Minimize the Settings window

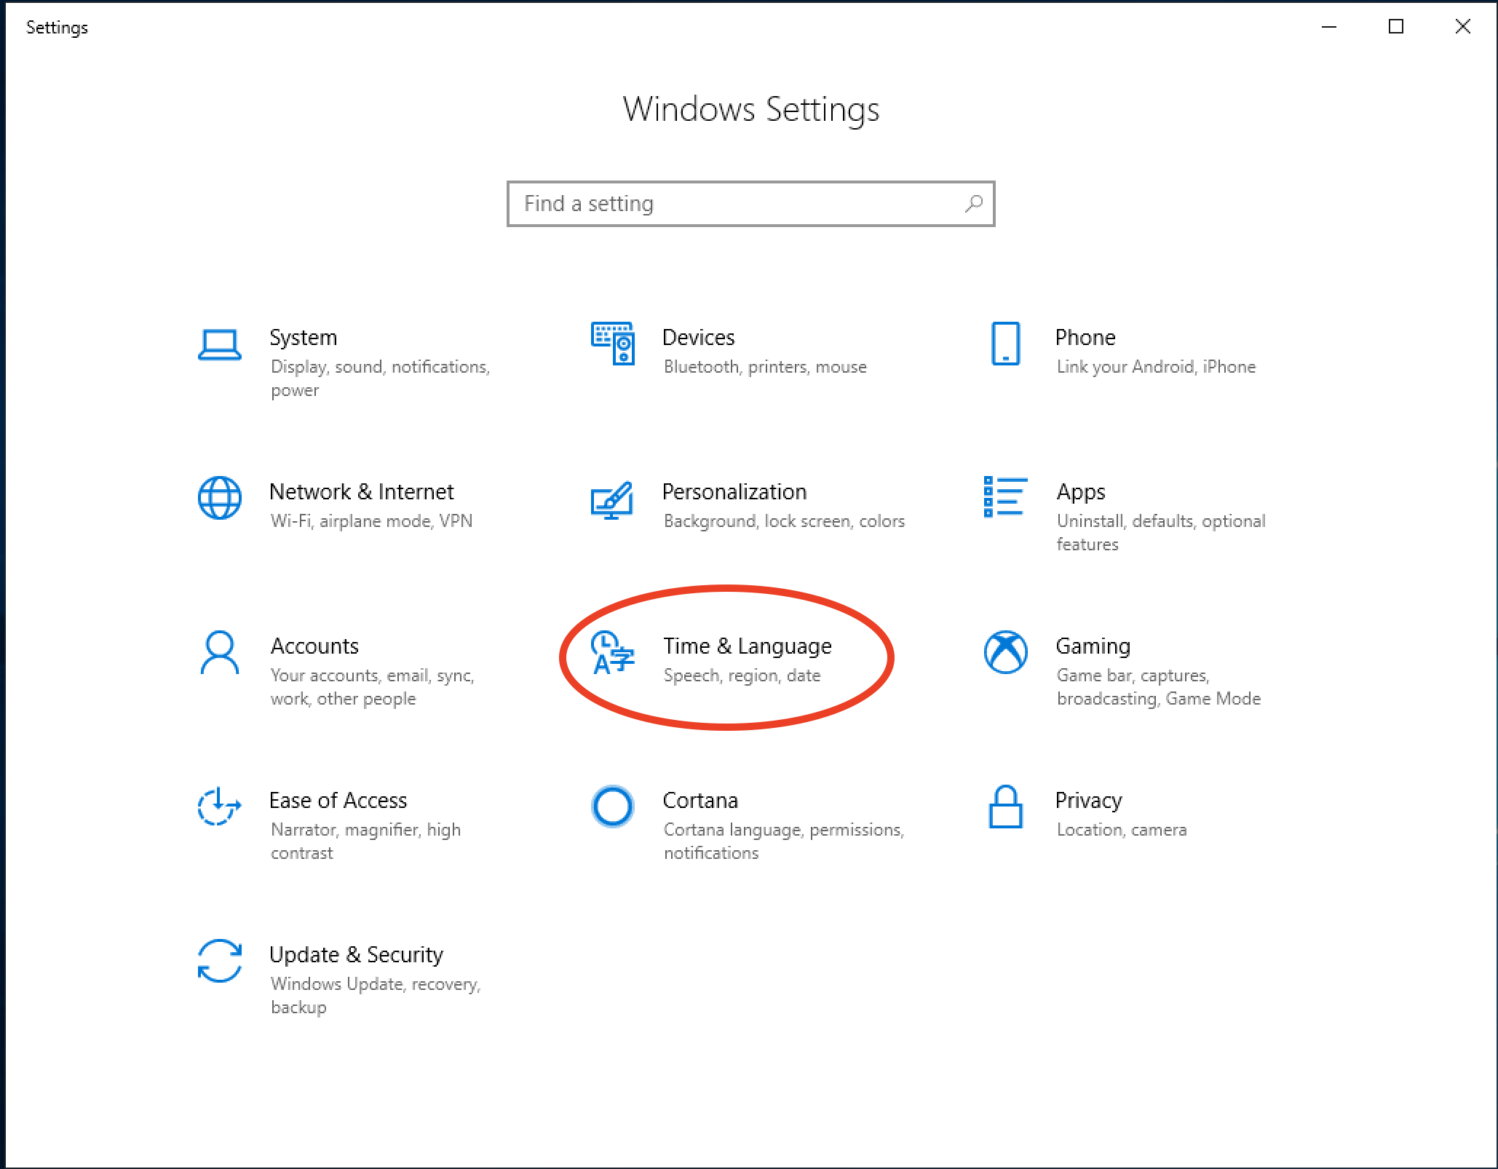point(1329,27)
